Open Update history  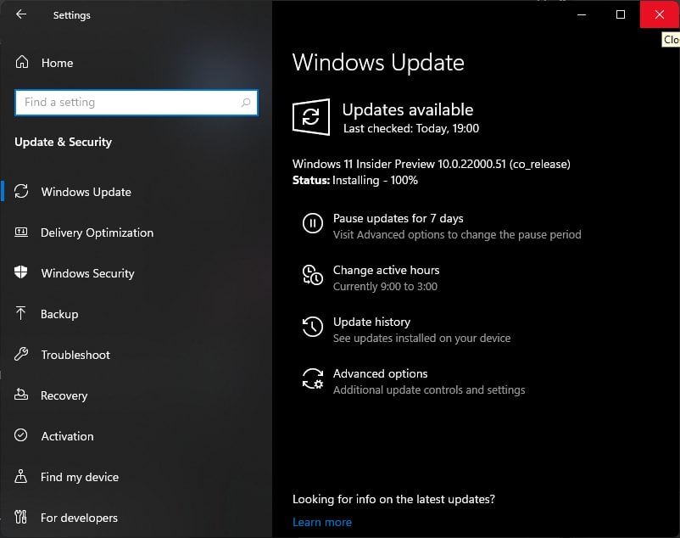point(371,322)
